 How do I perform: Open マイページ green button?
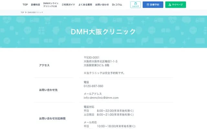pyautogui.click(x=176, y=5)
